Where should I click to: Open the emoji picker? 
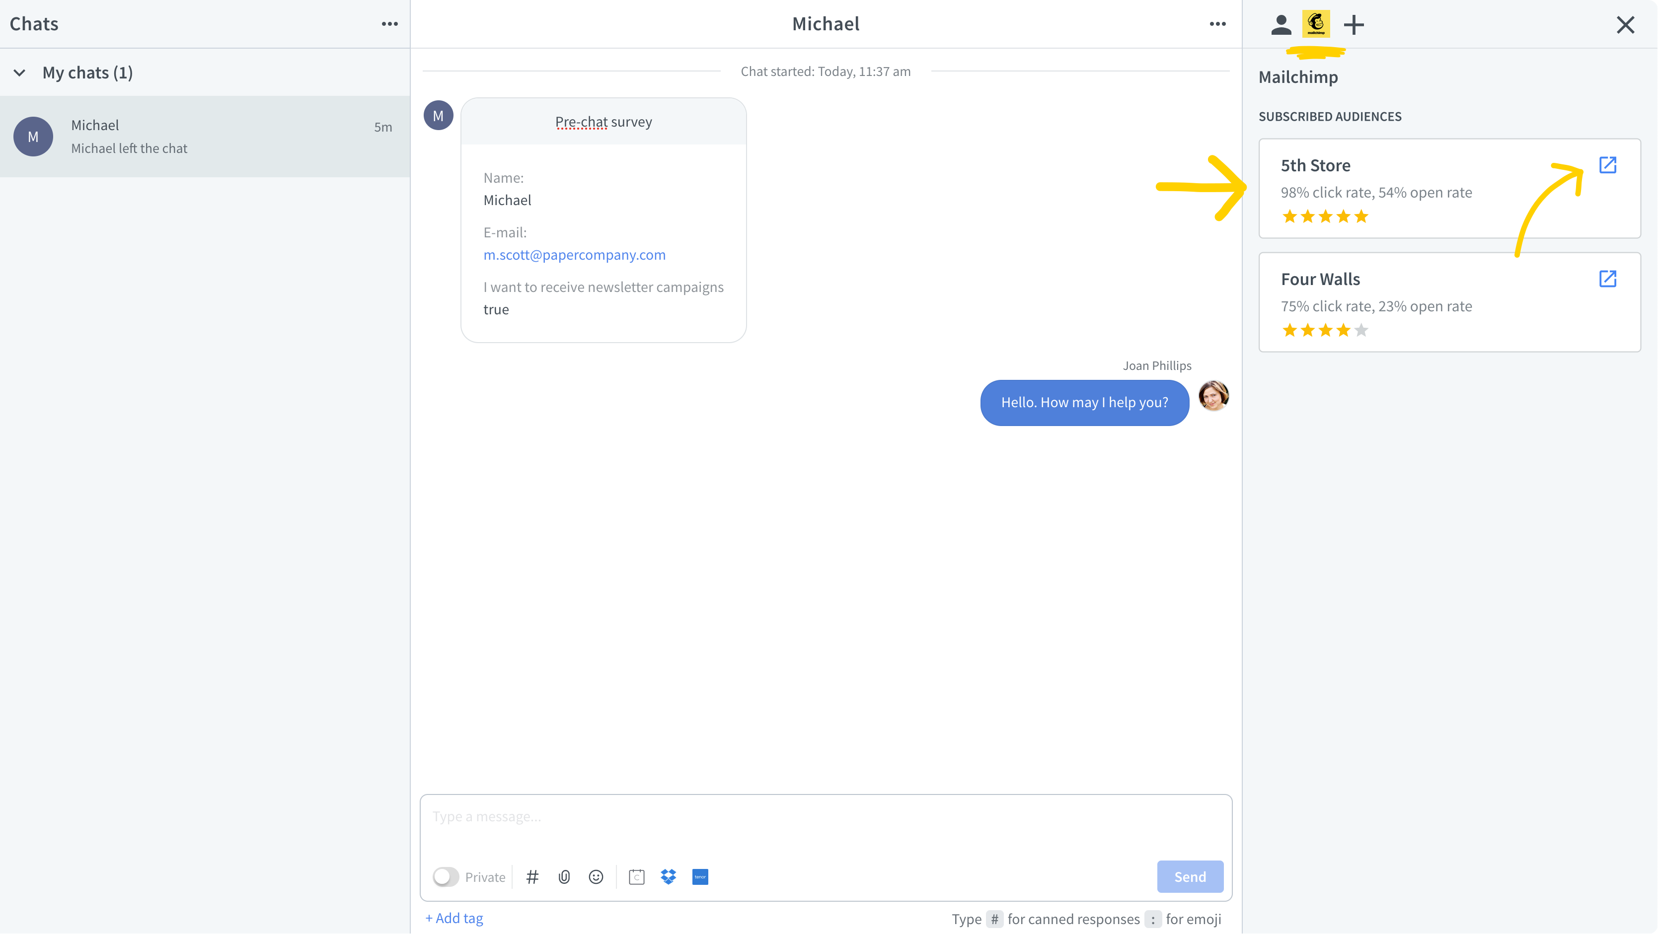596,877
